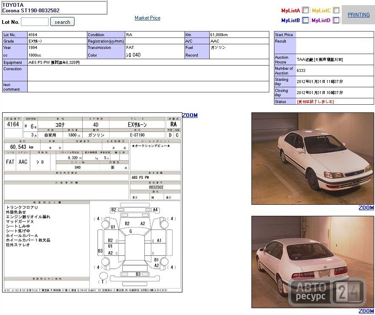Click the TOYOTA heading text

(13, 5)
